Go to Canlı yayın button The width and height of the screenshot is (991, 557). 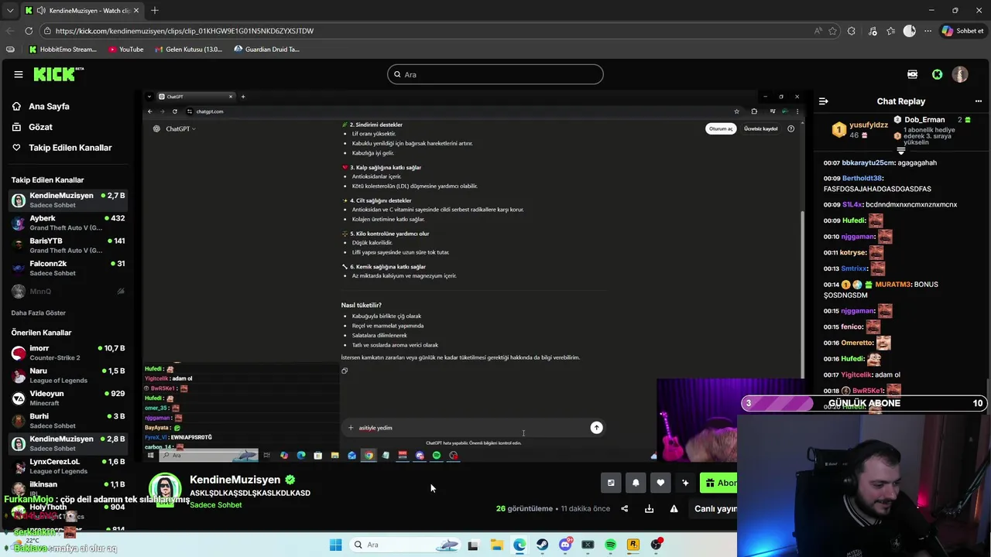[x=713, y=508]
